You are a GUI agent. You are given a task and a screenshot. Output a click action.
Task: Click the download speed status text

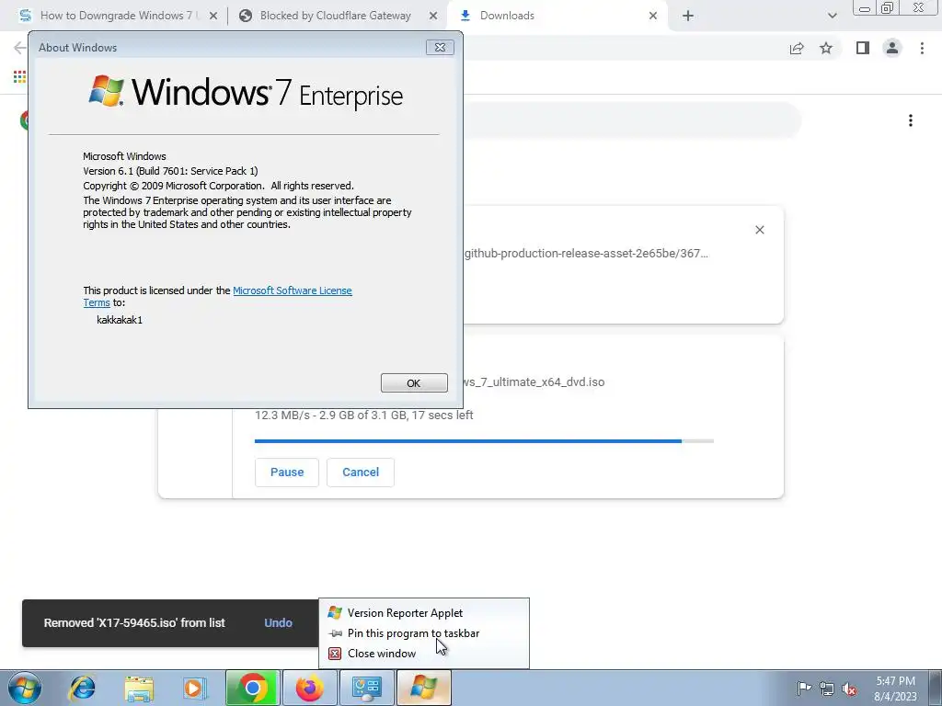click(364, 415)
